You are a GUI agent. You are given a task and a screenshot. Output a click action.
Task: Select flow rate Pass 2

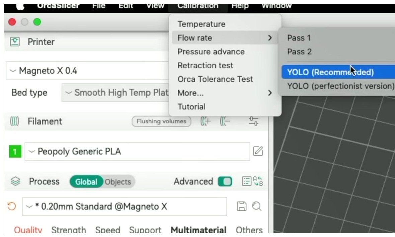[x=338, y=52]
